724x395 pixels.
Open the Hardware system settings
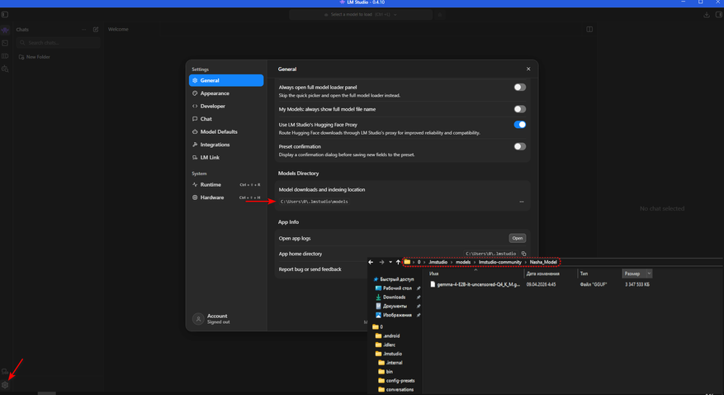pos(226,197)
